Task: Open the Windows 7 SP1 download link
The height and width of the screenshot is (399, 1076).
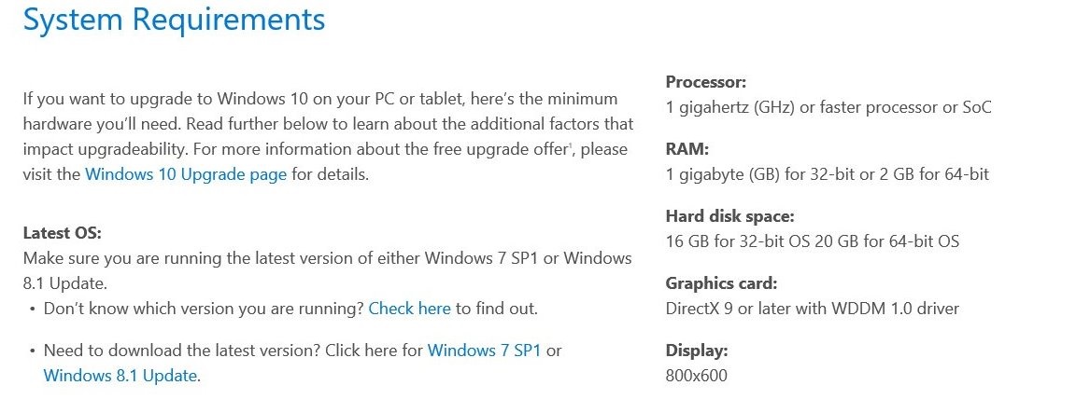Action: pyautogui.click(x=484, y=351)
